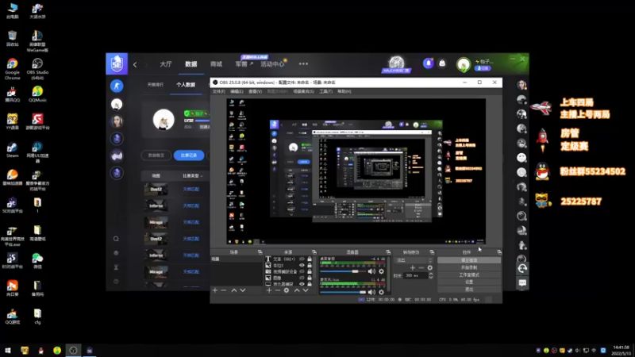
Task: Mute microphone speaker icon in OBS mixer
Action: (x=371, y=292)
